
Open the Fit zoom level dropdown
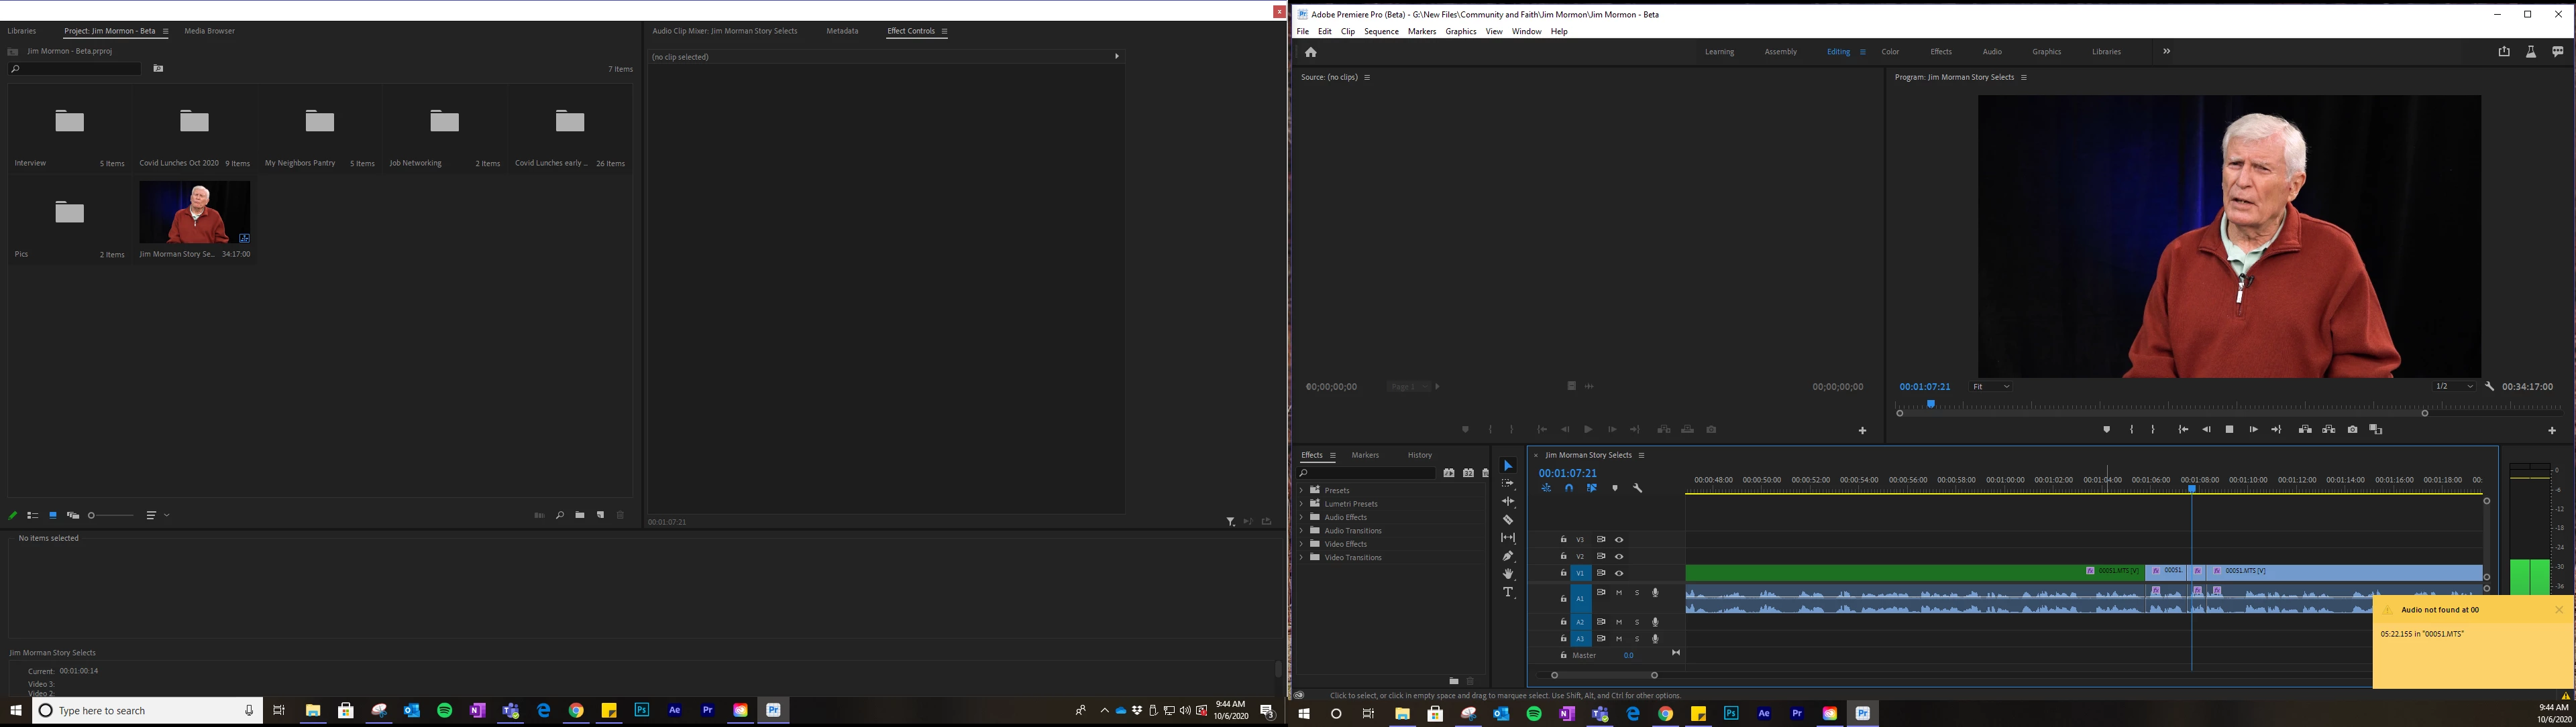1990,387
